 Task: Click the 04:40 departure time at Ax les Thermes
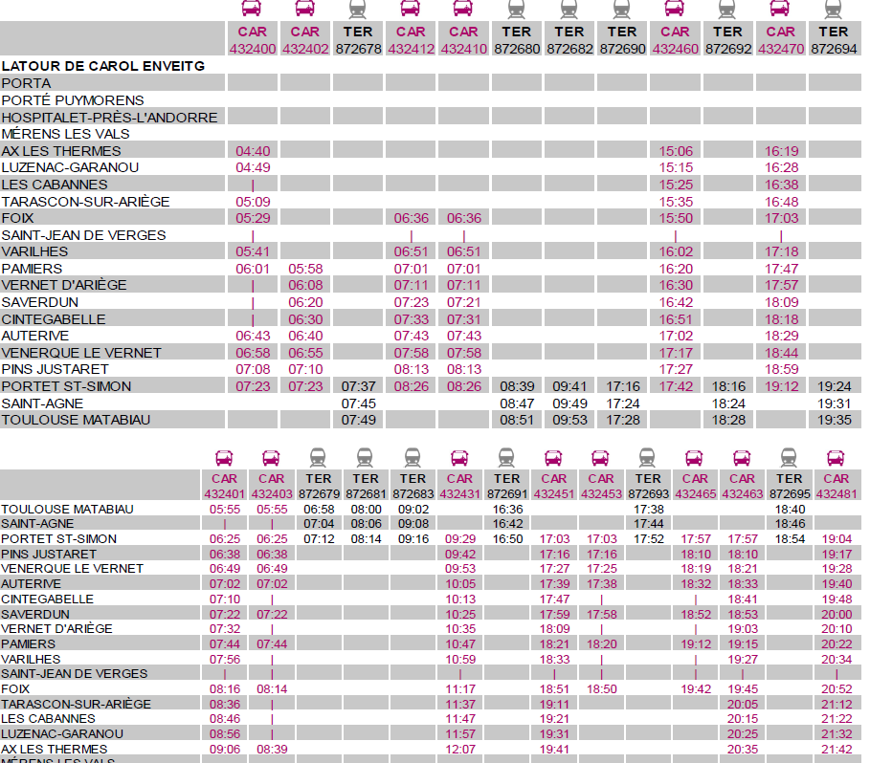click(253, 151)
